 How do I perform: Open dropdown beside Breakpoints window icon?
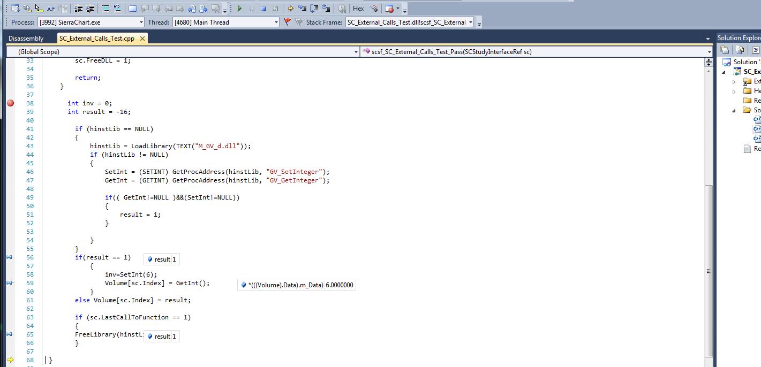(397, 9)
